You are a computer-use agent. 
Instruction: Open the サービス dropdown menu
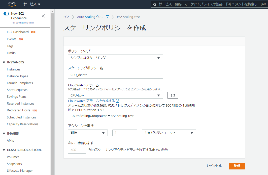coord(32,4)
